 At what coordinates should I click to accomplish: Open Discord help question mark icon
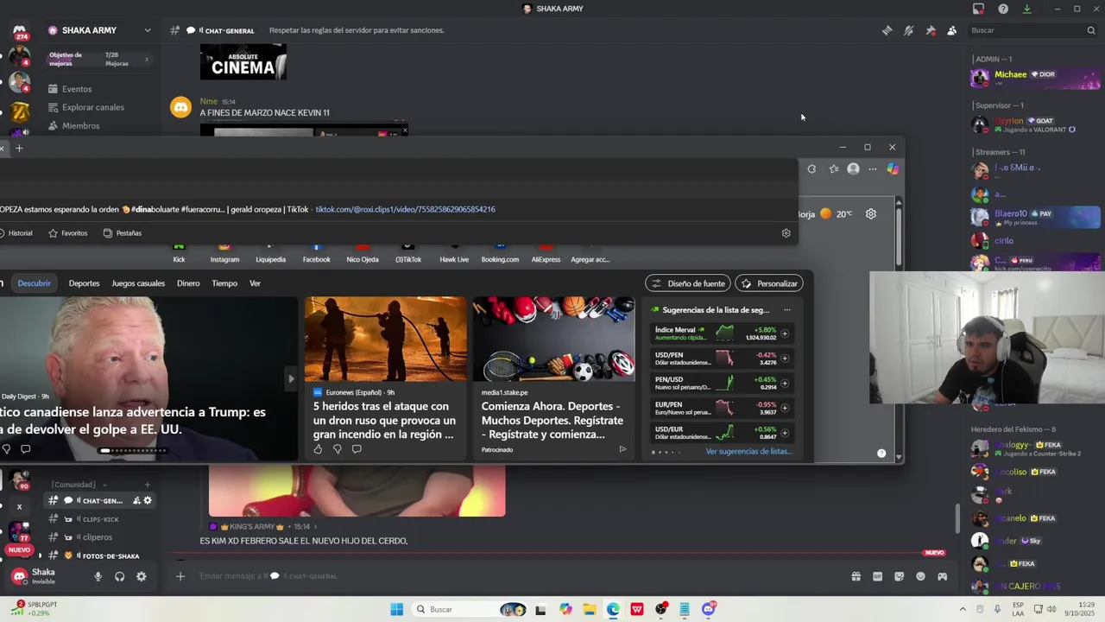tap(1003, 9)
